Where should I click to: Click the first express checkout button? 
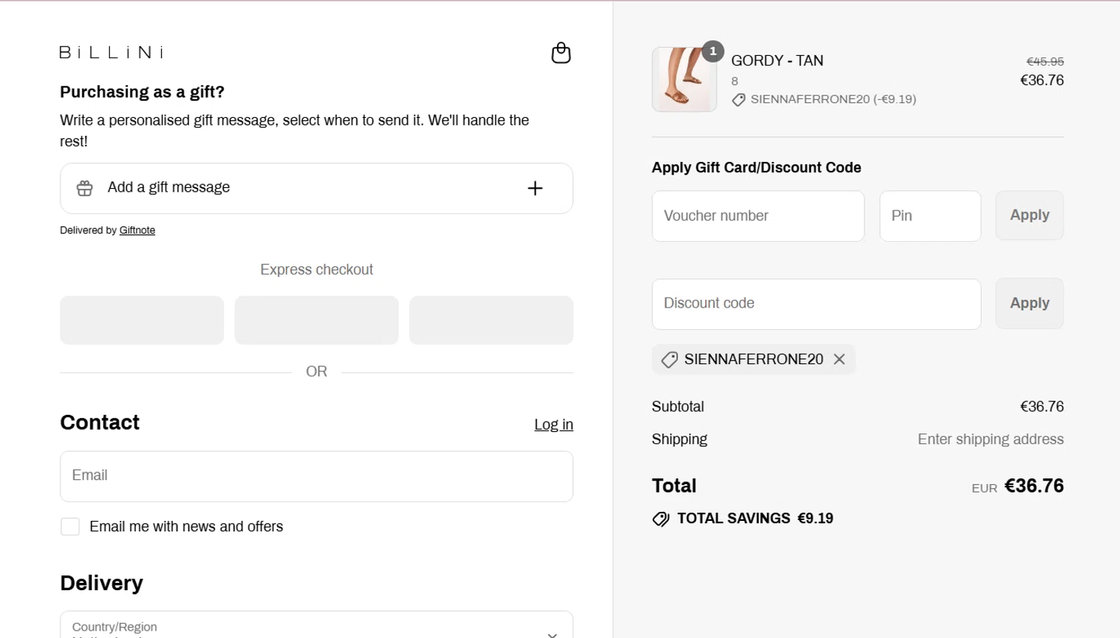pyautogui.click(x=142, y=320)
